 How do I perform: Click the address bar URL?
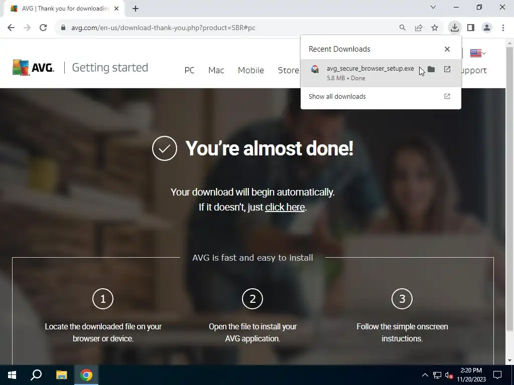163,28
